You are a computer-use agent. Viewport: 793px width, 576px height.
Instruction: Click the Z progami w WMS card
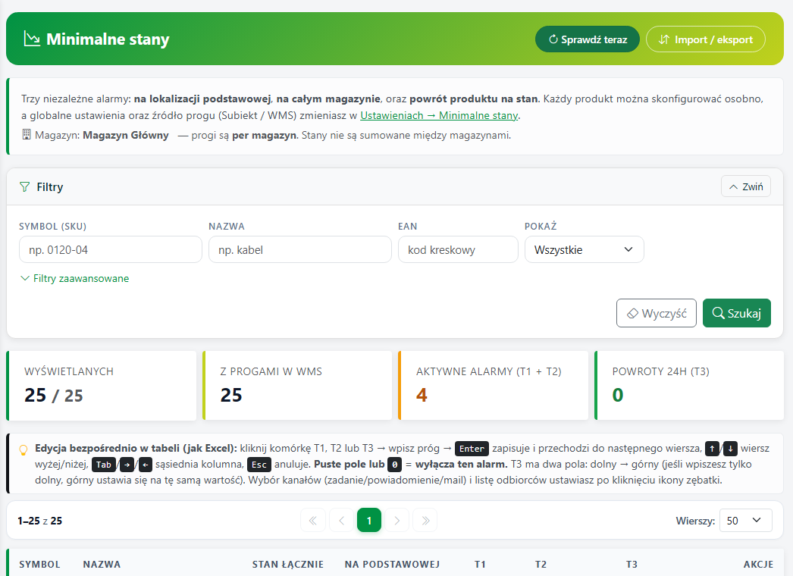coord(297,385)
